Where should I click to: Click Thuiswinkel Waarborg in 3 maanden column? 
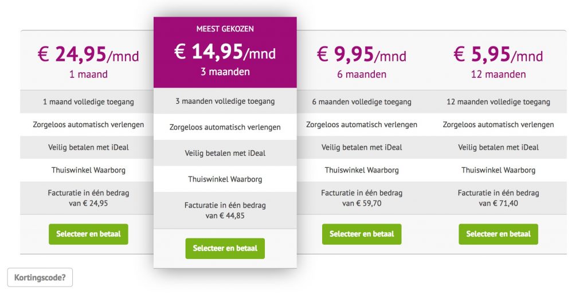pyautogui.click(x=225, y=179)
